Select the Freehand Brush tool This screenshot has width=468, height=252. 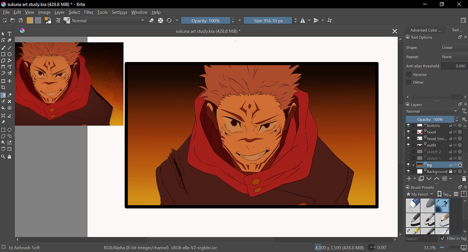click(3, 48)
